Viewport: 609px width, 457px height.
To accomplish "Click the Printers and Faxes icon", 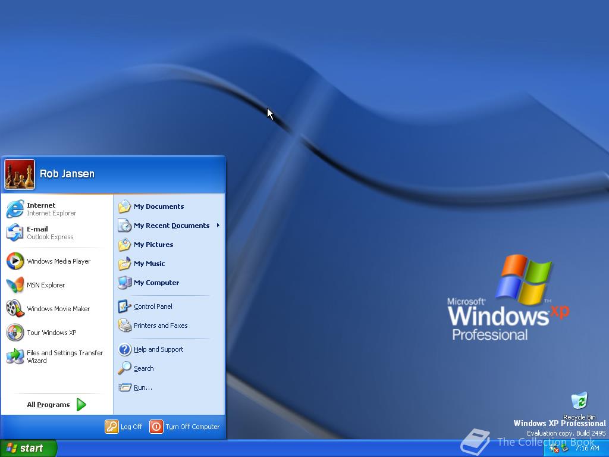I will 124,325.
